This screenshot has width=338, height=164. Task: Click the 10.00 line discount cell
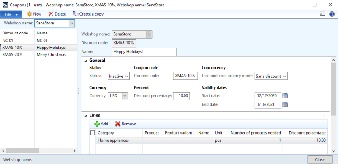305,140
